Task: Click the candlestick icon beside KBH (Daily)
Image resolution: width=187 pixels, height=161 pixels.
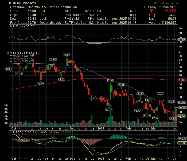Action: click(x=11, y=53)
